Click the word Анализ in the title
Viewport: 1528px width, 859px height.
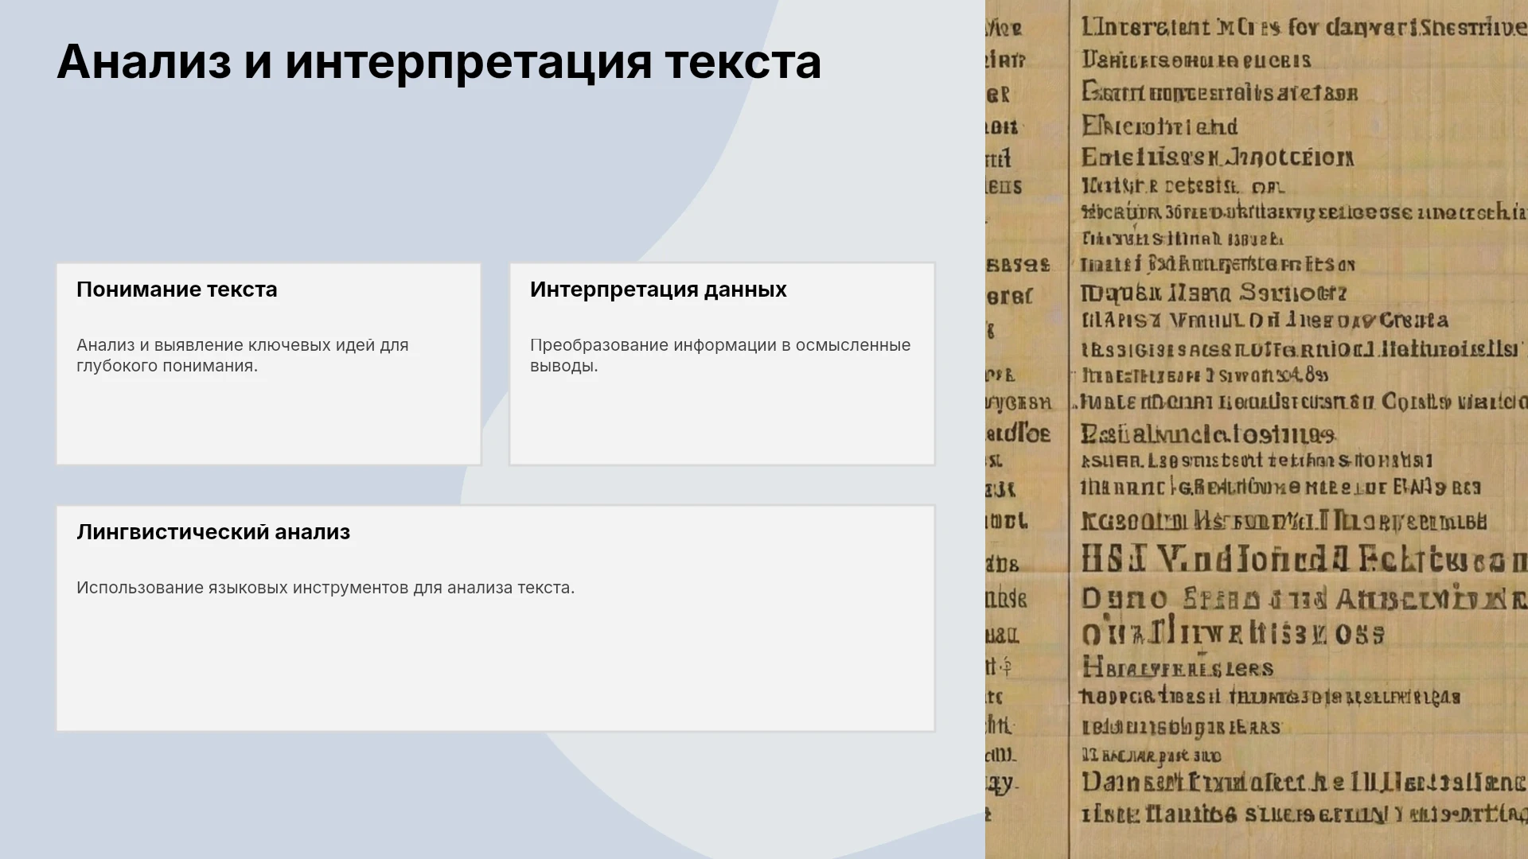pyautogui.click(x=145, y=62)
